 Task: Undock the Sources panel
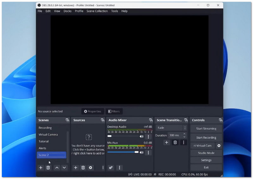coord(102,120)
